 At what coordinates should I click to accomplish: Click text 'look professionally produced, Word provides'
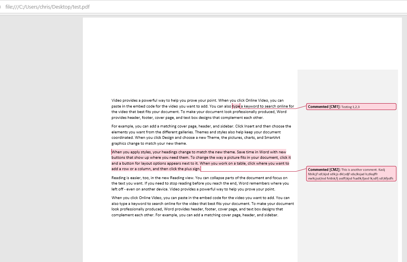click(x=151, y=209)
